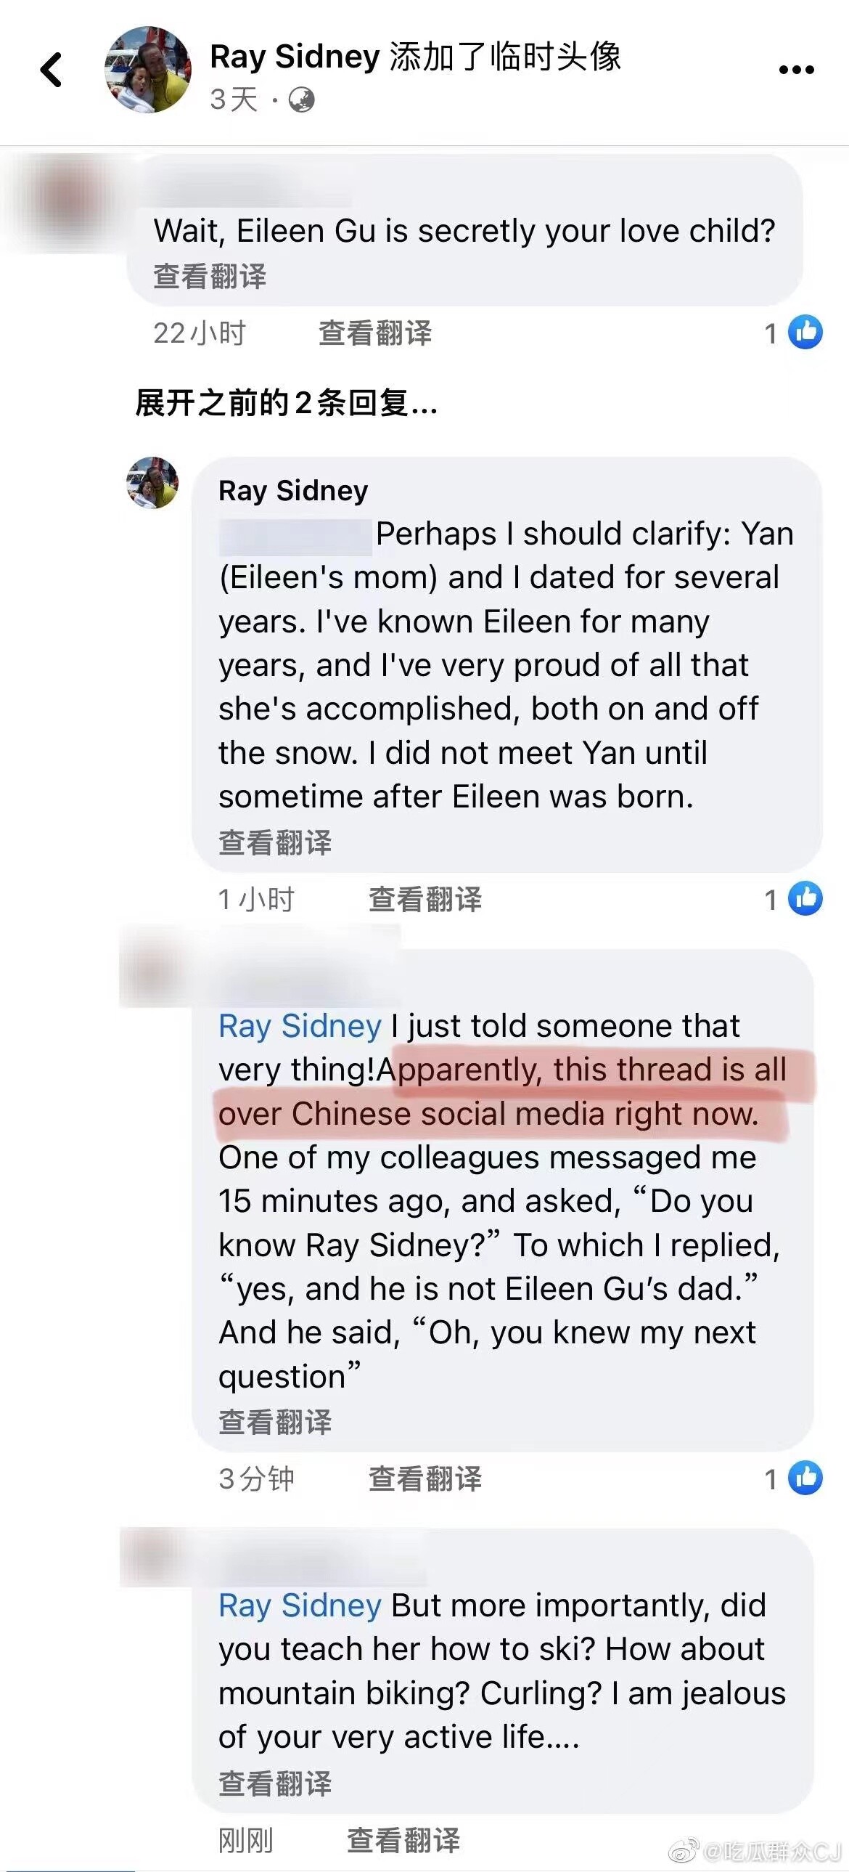Open Ray Sidney's avatar beside his reply
The height and width of the screenshot is (1872, 849).
(152, 484)
